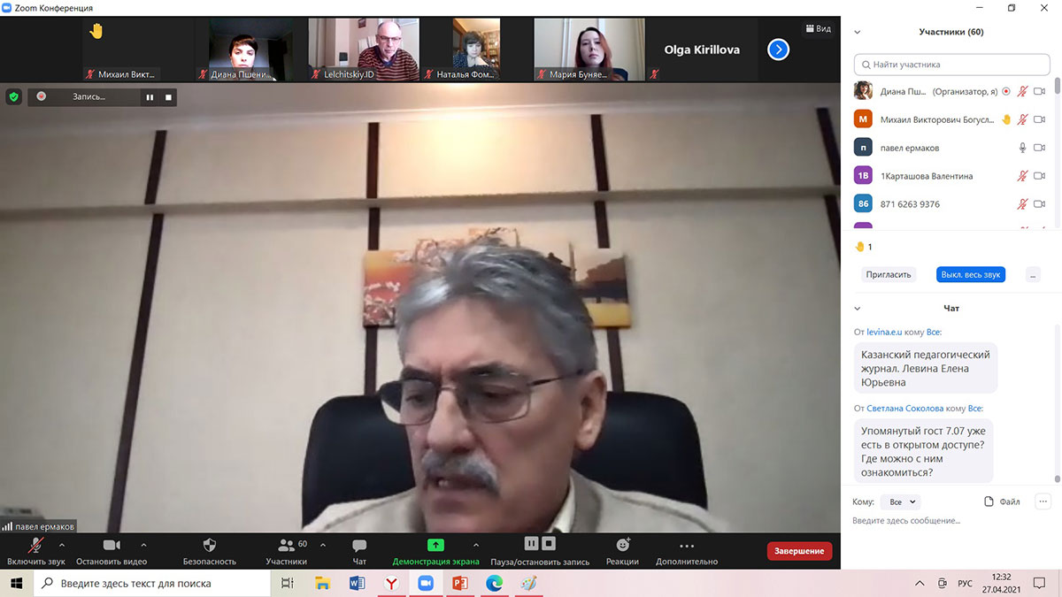Toggle camera icon for Диана Пш
This screenshot has width=1062, height=597.
coord(1040,91)
